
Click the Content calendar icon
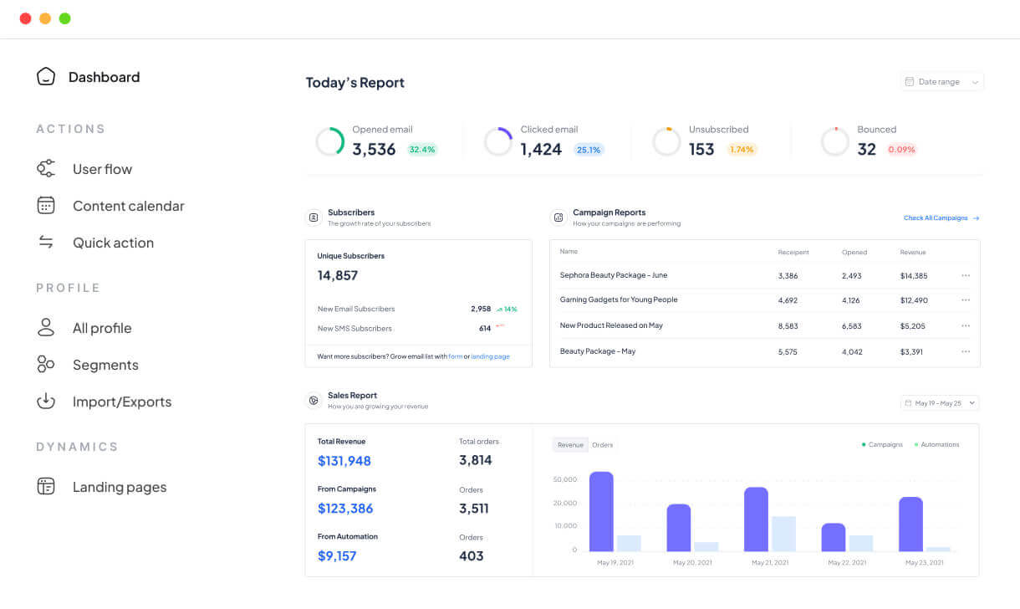pyautogui.click(x=46, y=206)
